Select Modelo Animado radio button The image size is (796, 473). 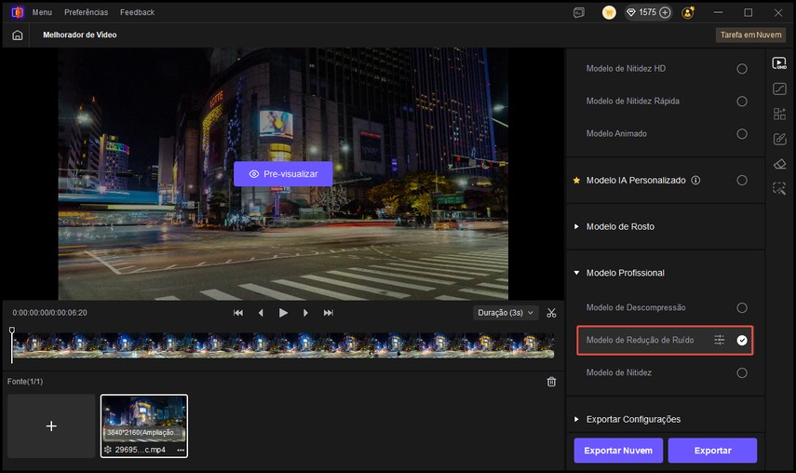(x=742, y=134)
